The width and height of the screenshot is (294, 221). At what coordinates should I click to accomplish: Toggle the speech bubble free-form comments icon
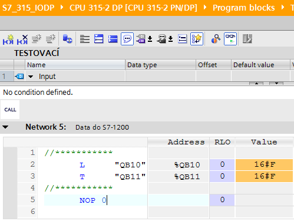point(127,39)
